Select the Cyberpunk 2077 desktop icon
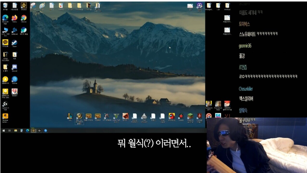307x173 pixels. pyautogui.click(x=209, y=106)
